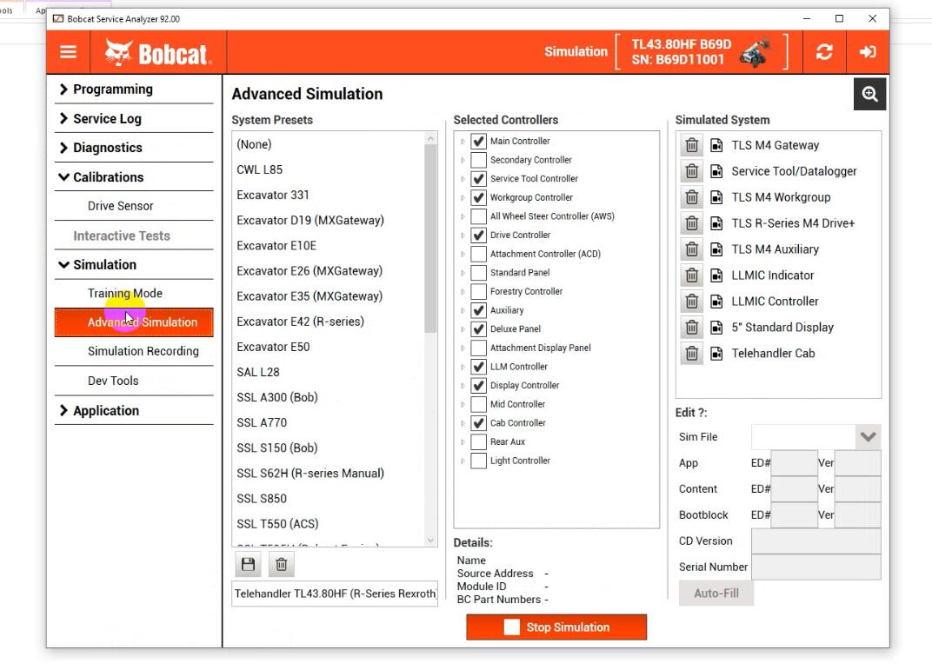Expand the Workgroup Controller tree node
This screenshot has height=670, width=932.
click(463, 198)
